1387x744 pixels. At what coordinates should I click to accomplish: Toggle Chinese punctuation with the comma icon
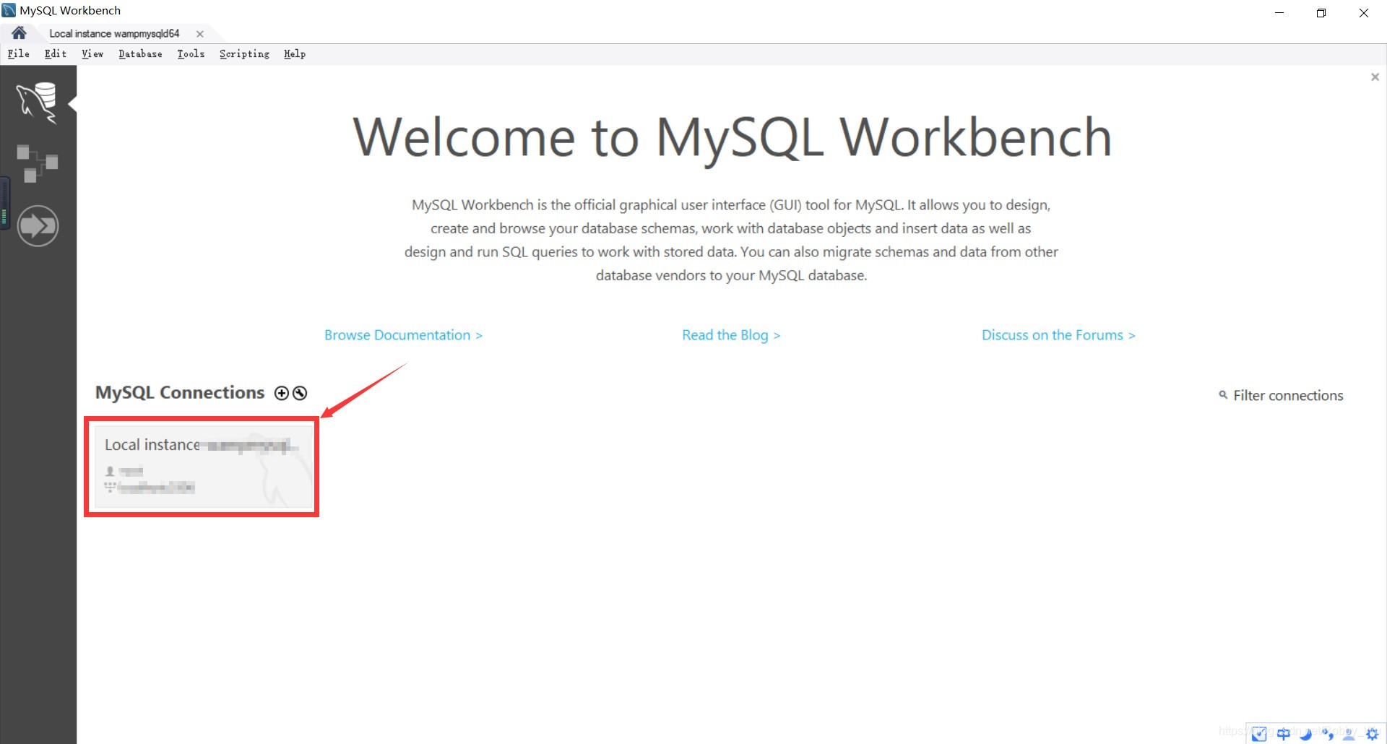coord(1328,734)
